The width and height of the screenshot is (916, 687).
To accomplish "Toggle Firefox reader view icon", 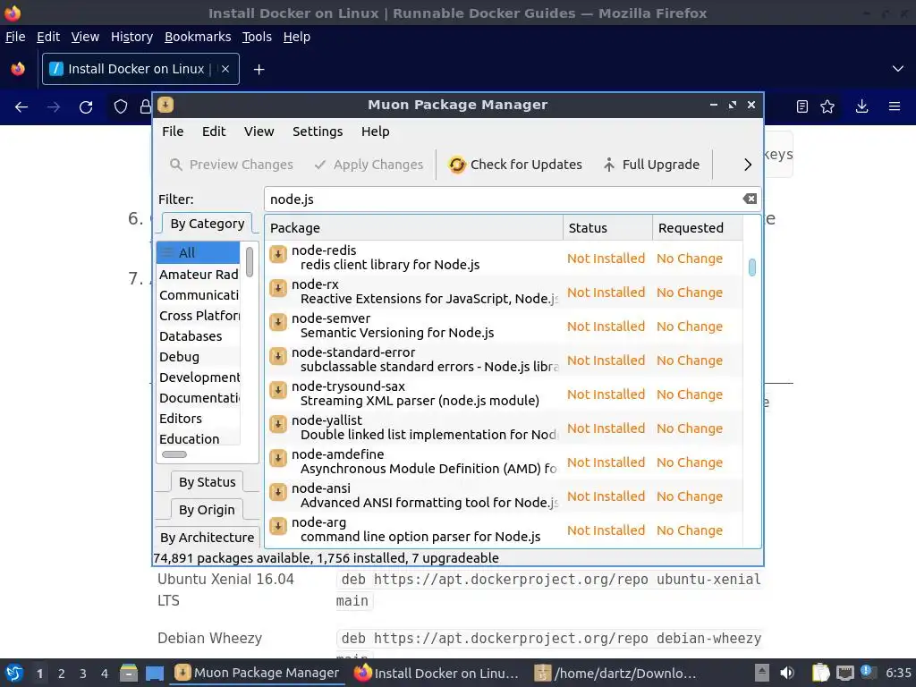I will [x=802, y=106].
